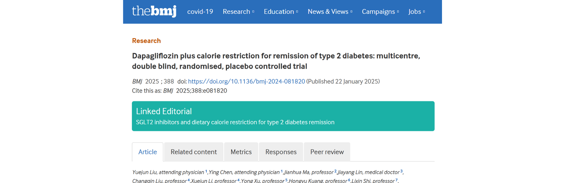Expand the News & Views dropdown arrow
The width and height of the screenshot is (565, 183).
click(x=351, y=12)
